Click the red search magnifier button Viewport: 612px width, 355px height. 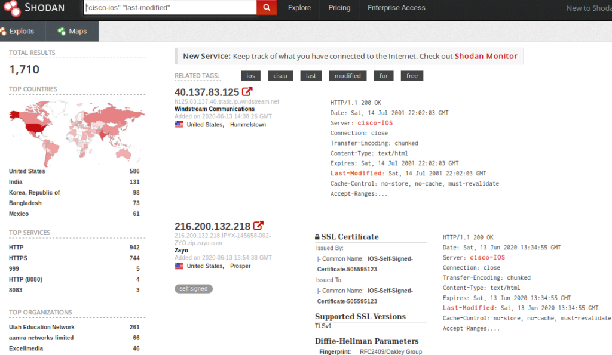click(267, 7)
